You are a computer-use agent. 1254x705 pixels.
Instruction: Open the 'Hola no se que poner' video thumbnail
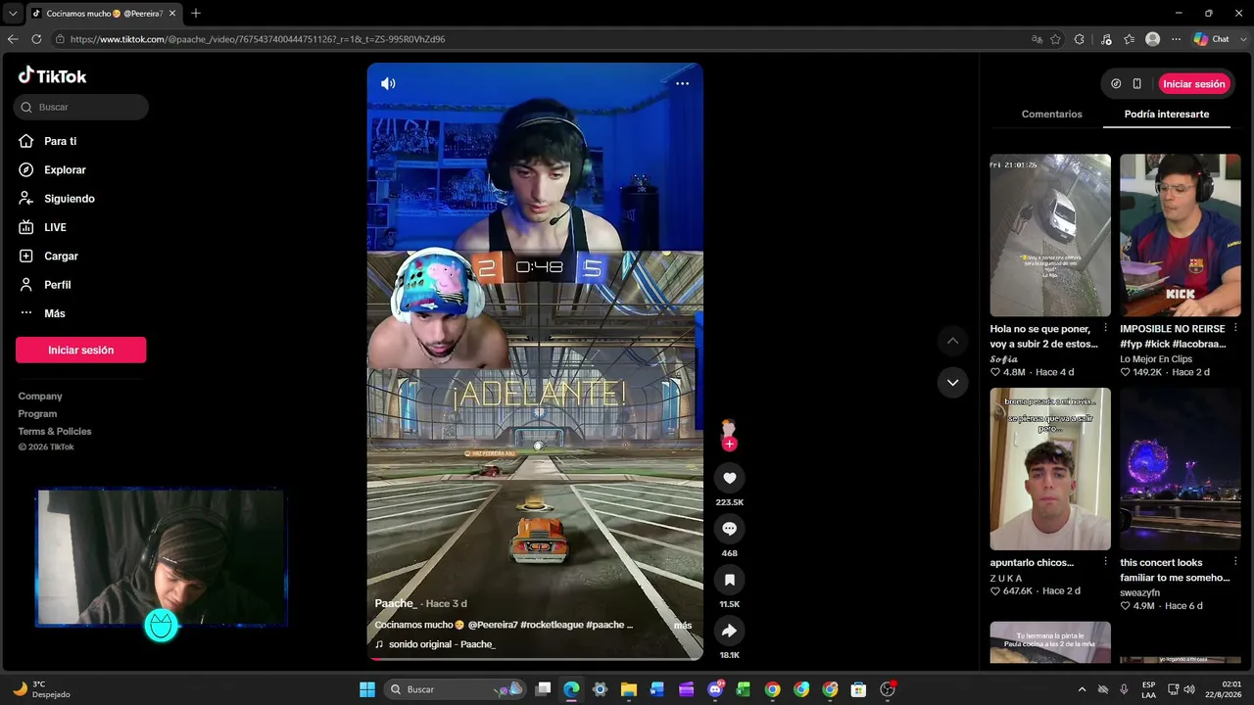pyautogui.click(x=1050, y=235)
